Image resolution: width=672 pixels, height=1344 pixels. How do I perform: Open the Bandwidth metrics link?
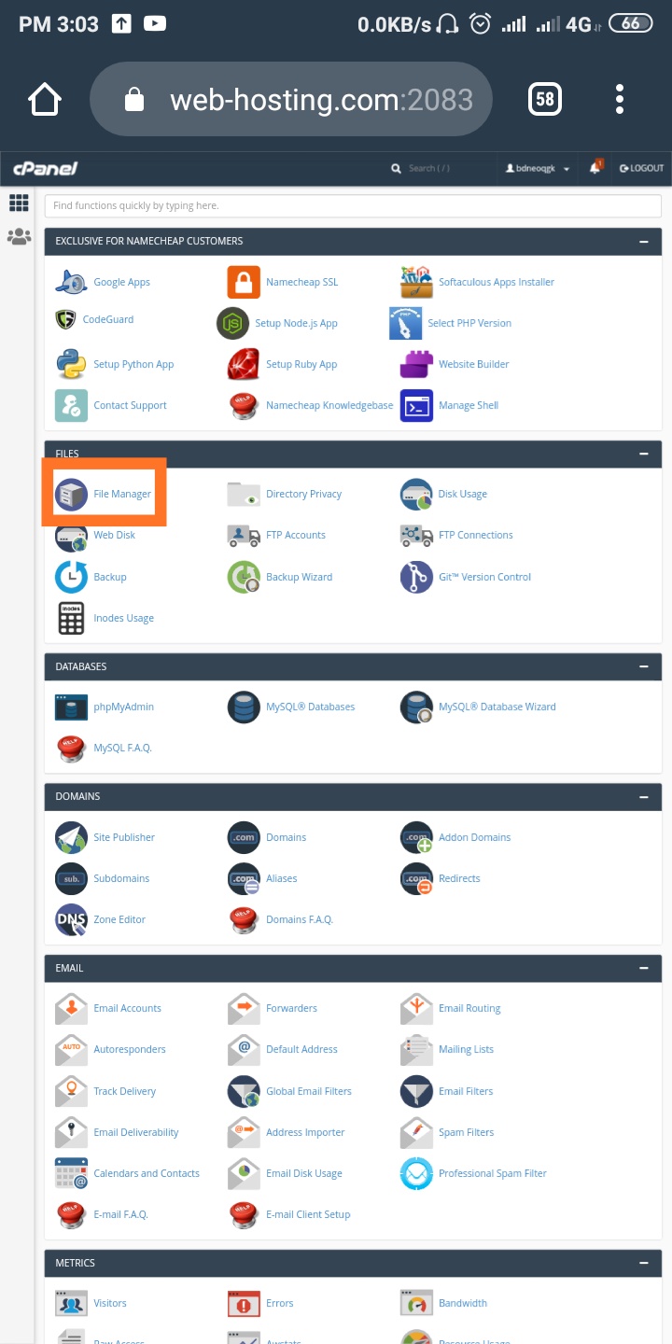click(x=463, y=1303)
